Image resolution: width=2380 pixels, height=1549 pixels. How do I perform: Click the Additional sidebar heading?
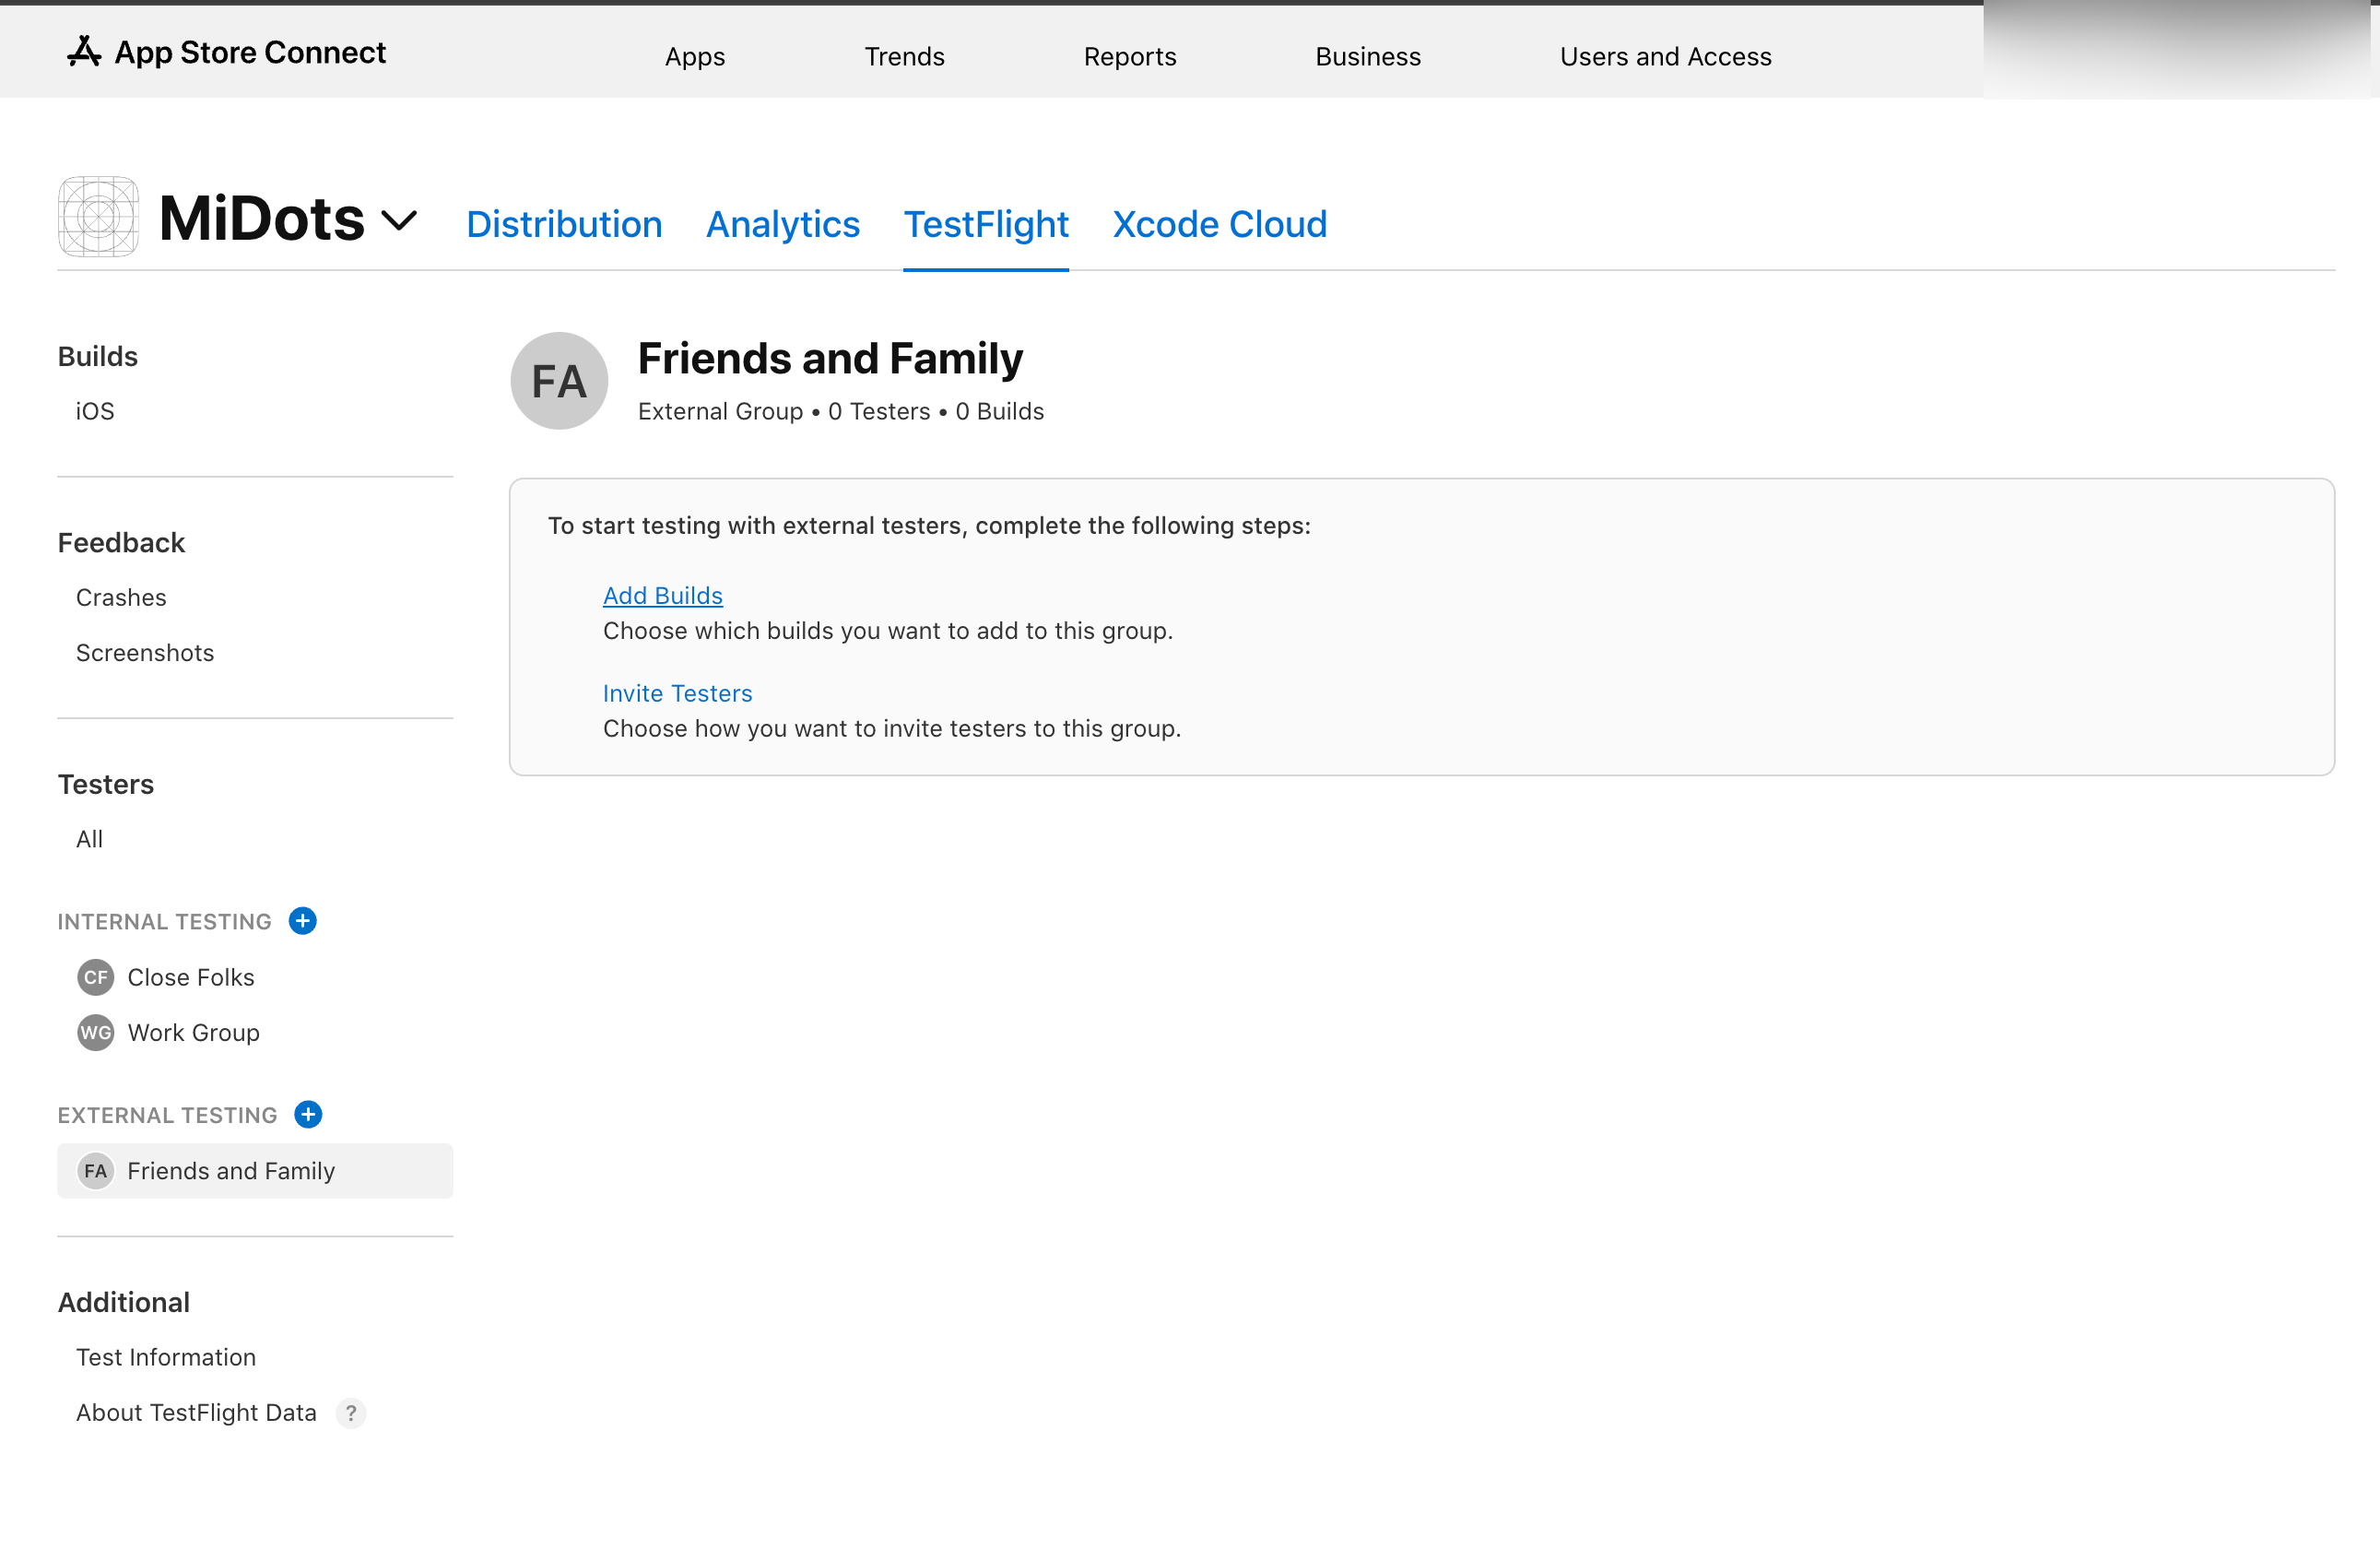coord(124,1302)
